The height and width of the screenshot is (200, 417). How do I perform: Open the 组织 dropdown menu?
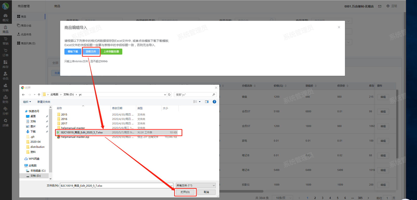click(x=27, y=102)
